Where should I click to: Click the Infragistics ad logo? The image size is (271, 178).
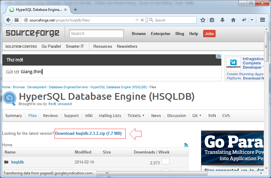[234, 64]
